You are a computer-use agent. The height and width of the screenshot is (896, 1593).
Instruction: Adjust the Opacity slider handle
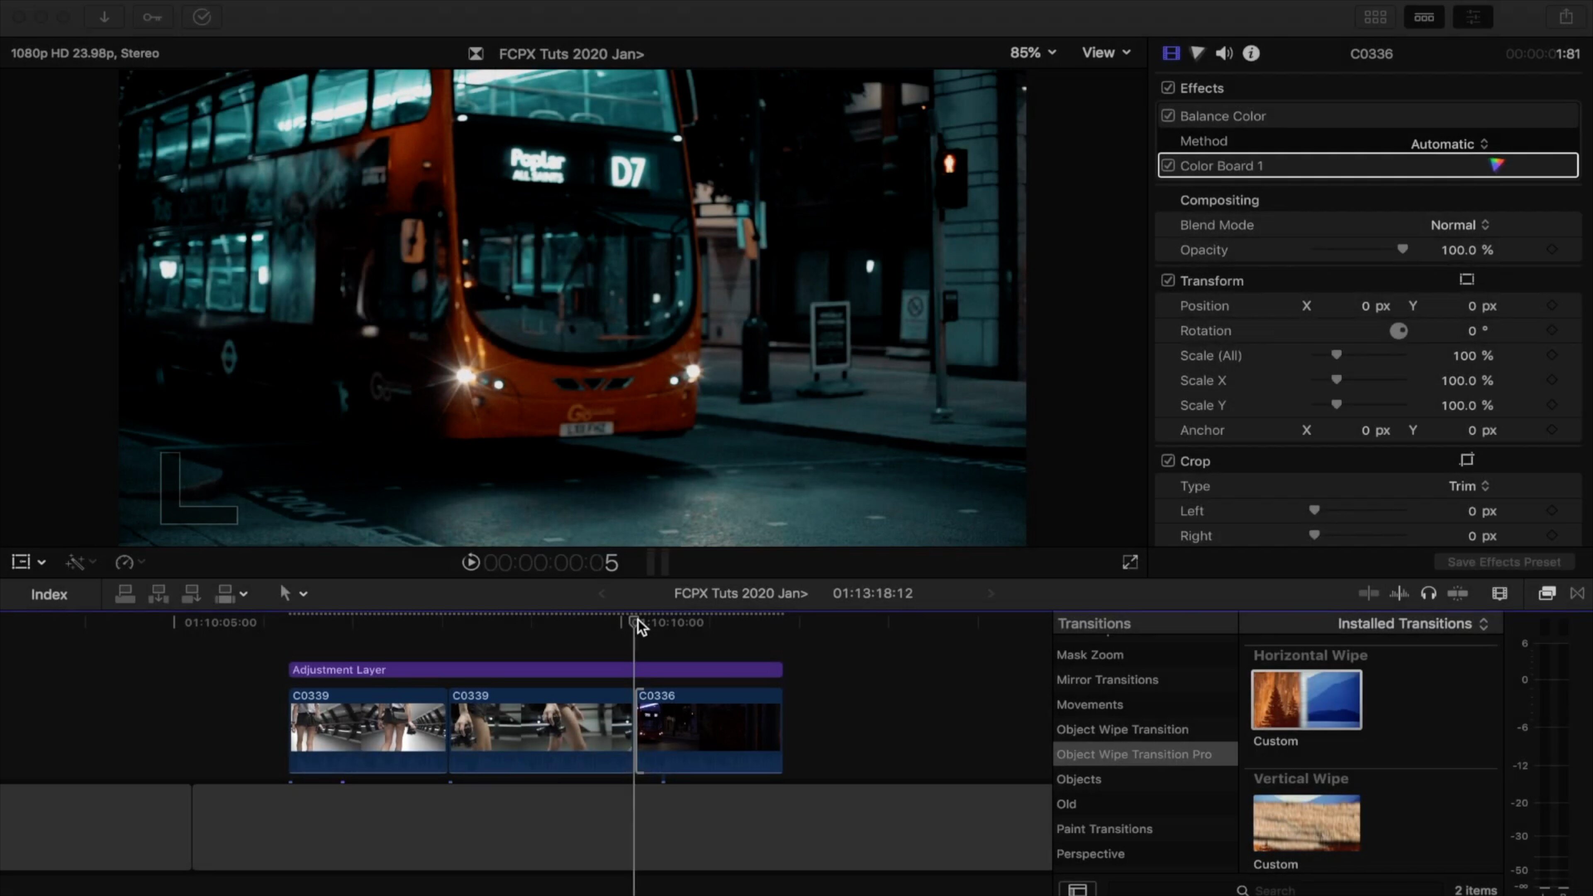pyautogui.click(x=1402, y=249)
